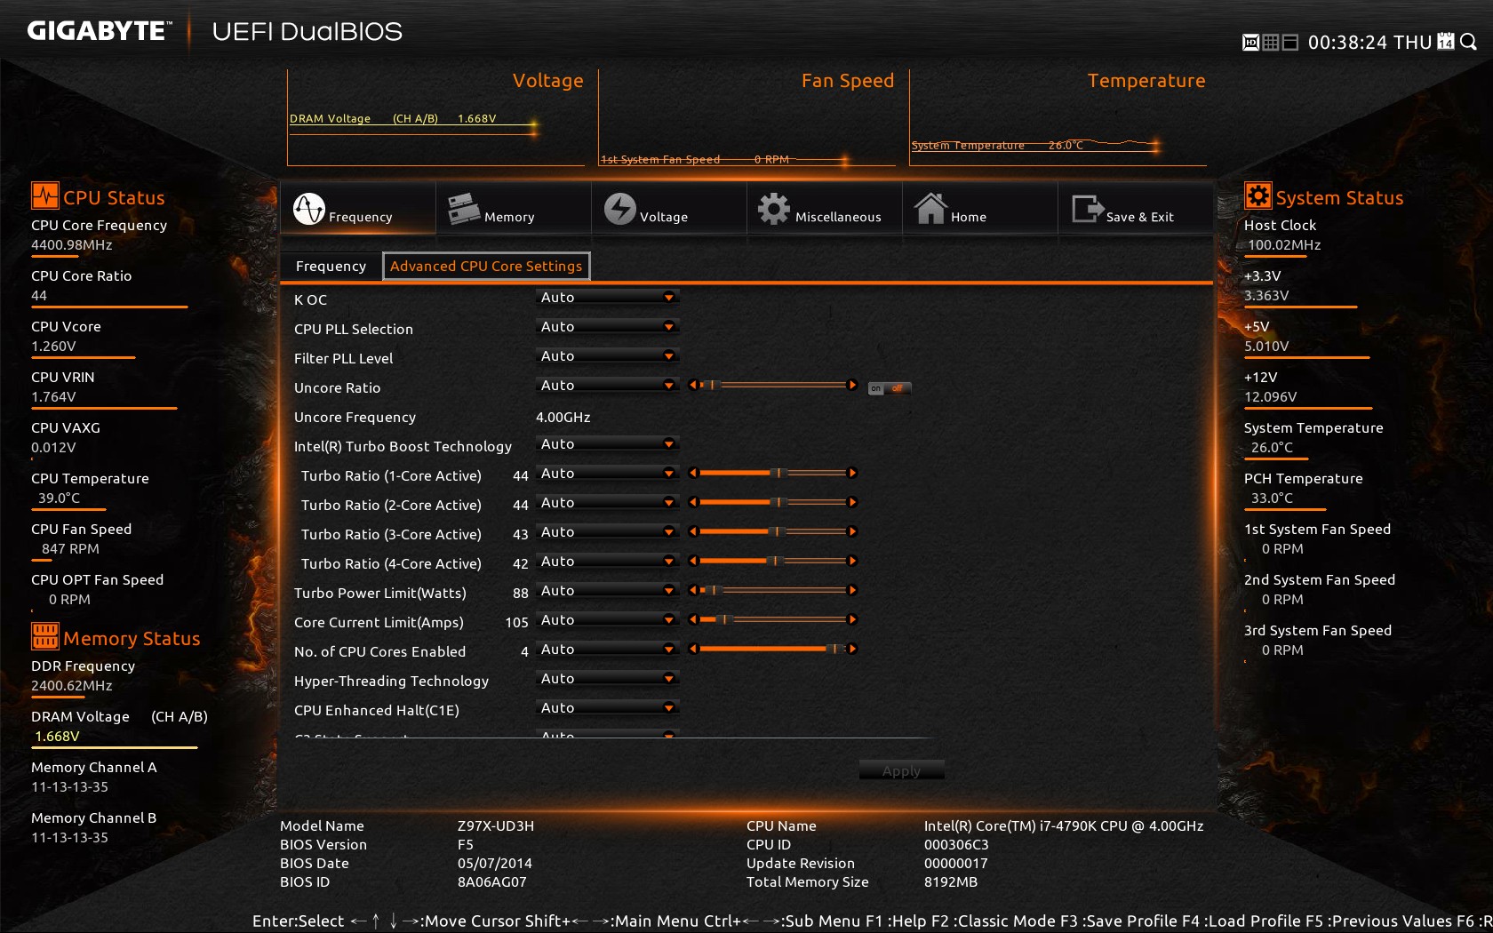Click the Uncore Frequency 4.00GHz value
This screenshot has height=933, width=1493.
point(563,417)
